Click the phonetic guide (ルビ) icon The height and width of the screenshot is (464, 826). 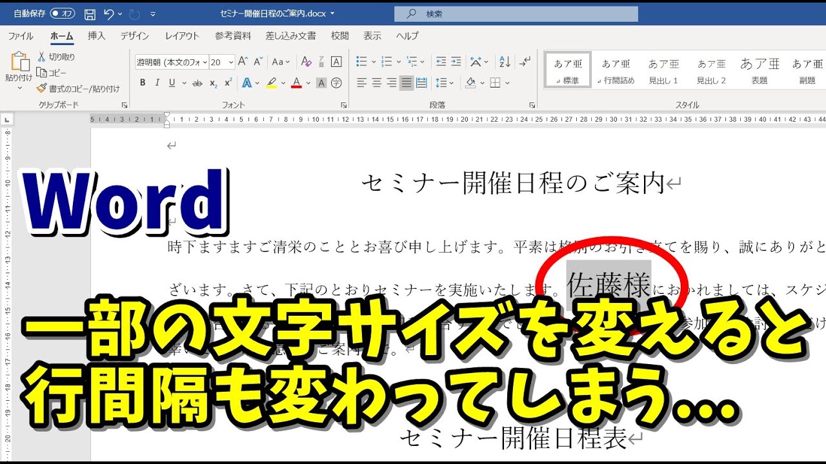tap(321, 62)
